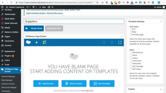Open the updates counter in admin bar
The image size is (166, 93).
tap(28, 7)
